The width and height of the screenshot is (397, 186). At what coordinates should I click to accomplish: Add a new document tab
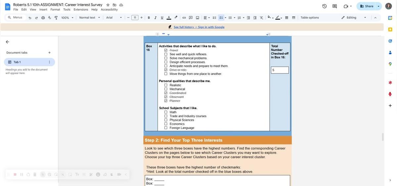(49, 53)
